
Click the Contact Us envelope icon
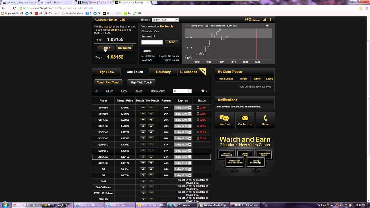245,118
